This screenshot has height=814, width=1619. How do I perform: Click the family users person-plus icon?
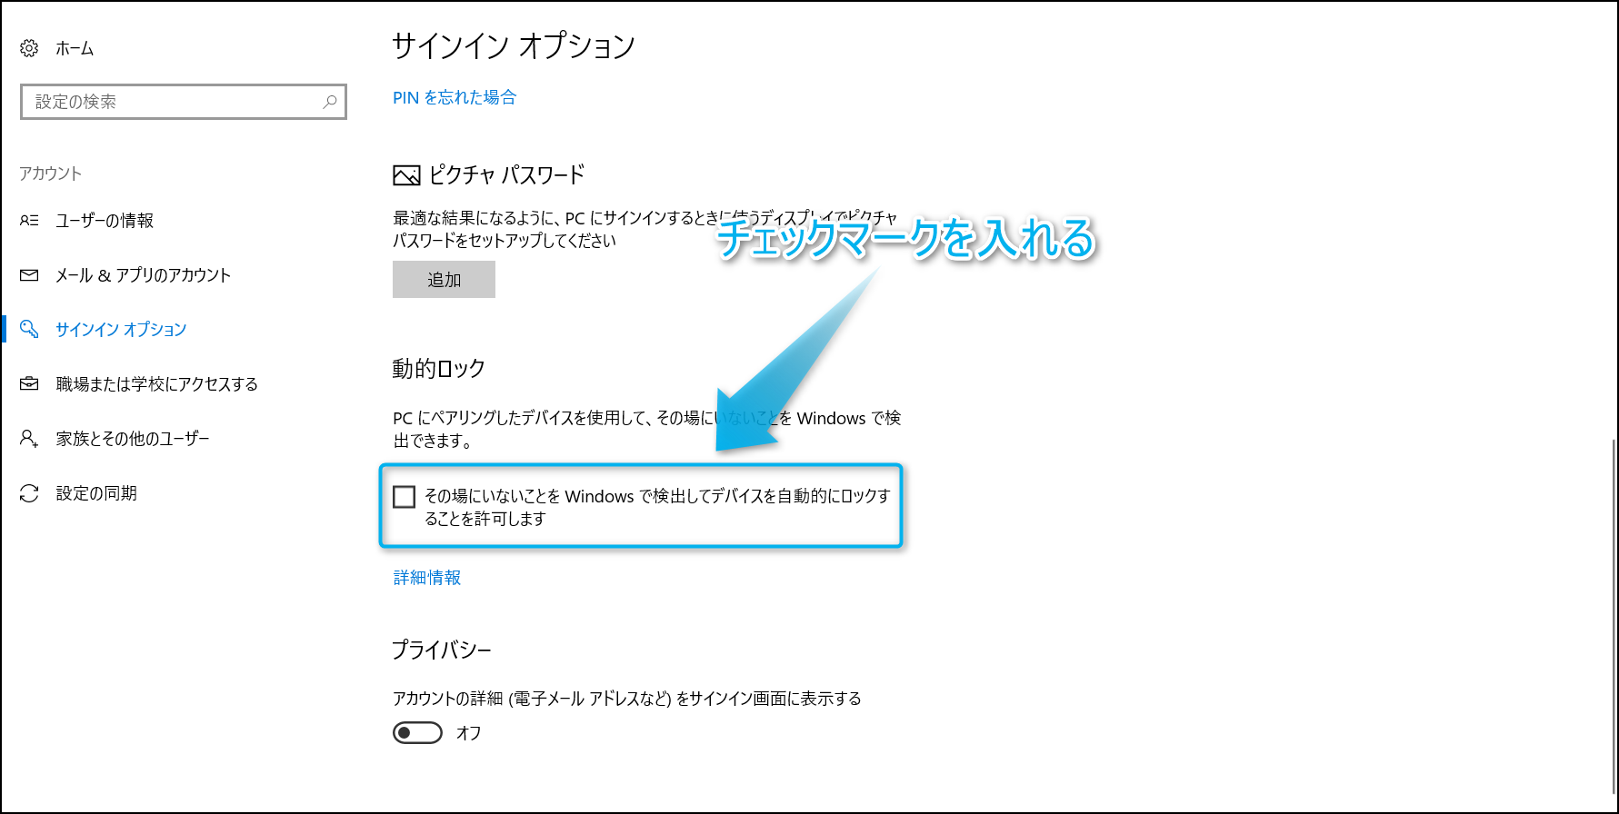29,439
